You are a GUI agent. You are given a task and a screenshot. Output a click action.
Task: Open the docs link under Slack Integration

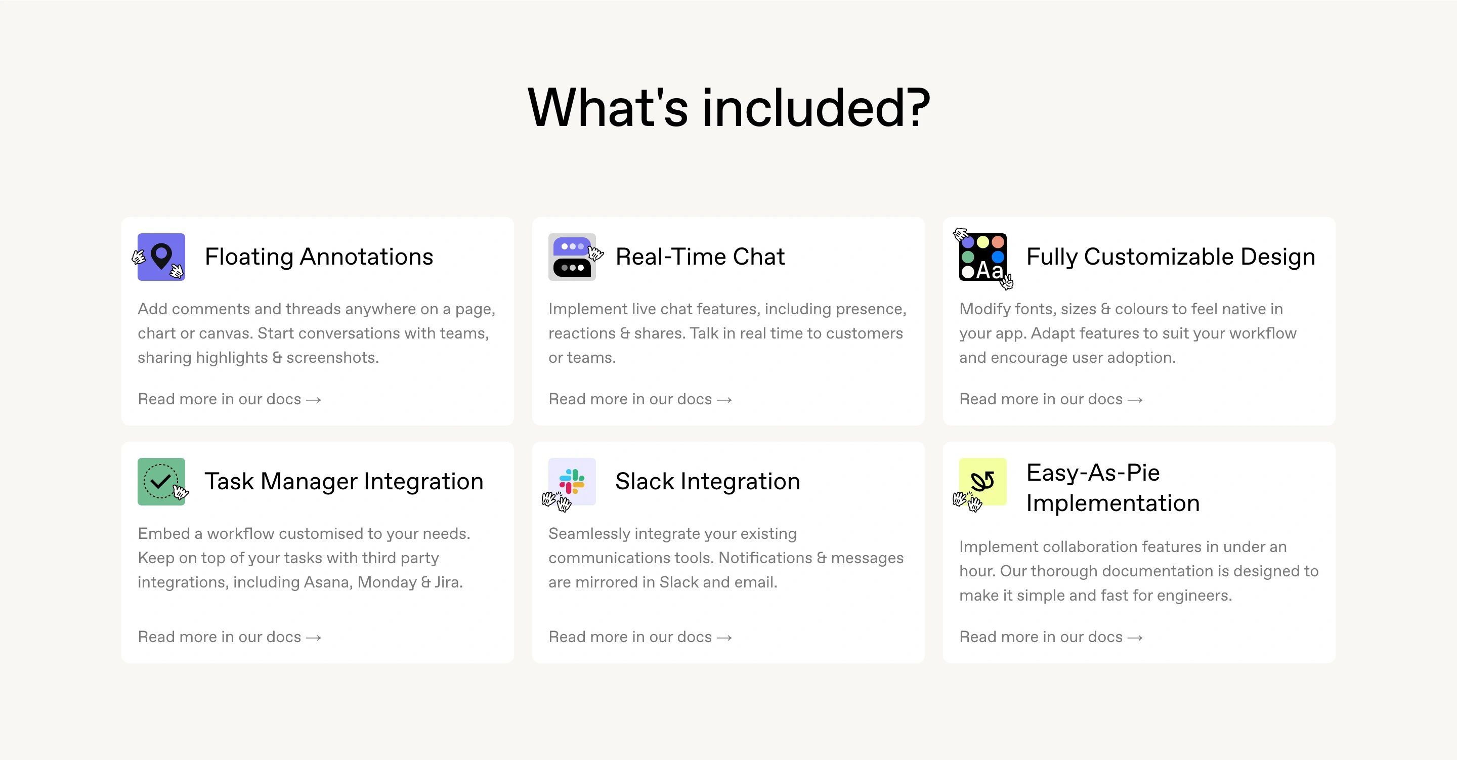pyautogui.click(x=639, y=637)
